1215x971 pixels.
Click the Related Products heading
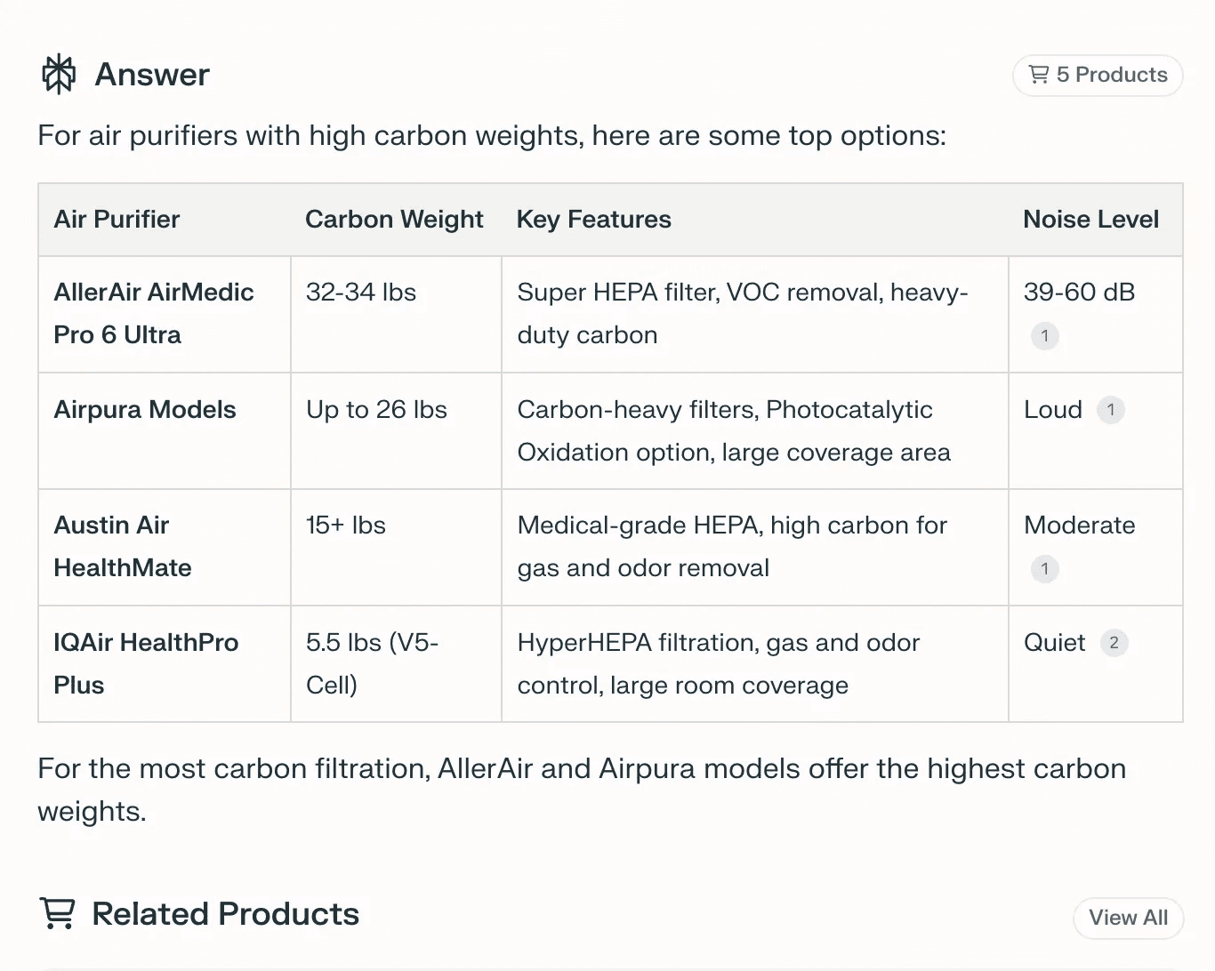[x=226, y=914]
